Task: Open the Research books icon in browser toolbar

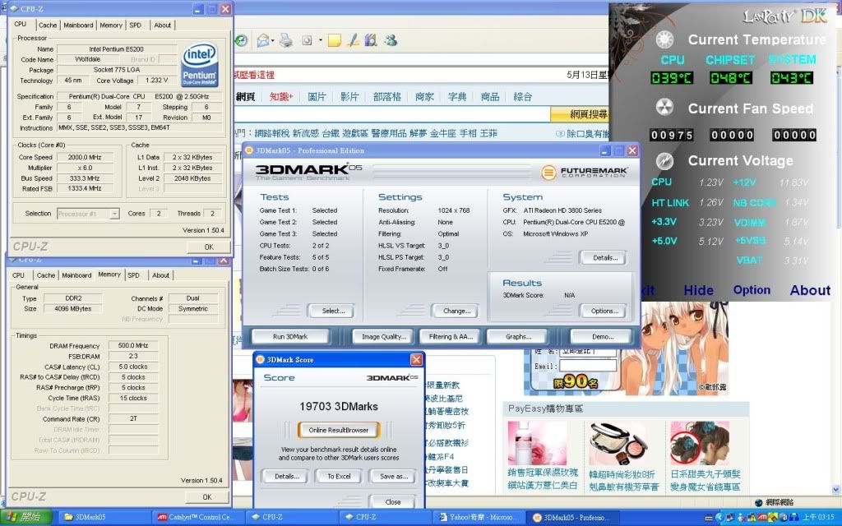Action: click(371, 40)
